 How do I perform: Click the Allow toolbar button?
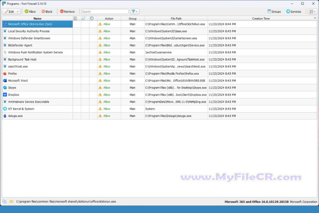30,12
